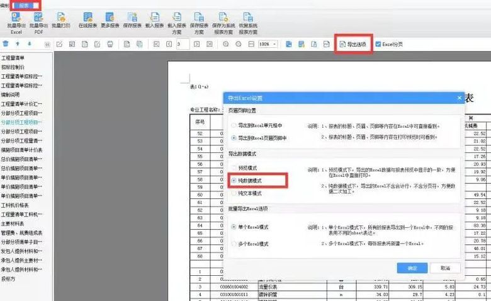Screen dimensions: 491x301
Task: Click the 保存报表 icon
Action: click(x=133, y=20)
